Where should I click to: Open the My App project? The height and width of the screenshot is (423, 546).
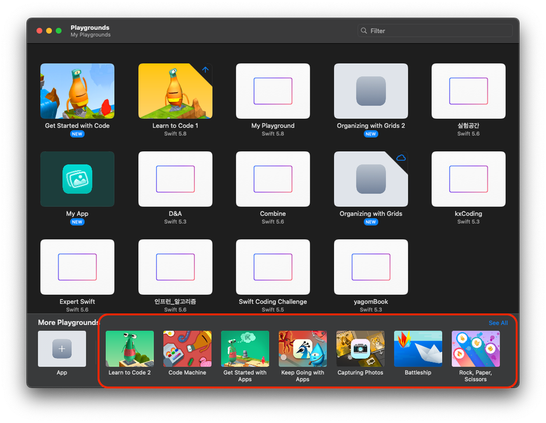77,178
